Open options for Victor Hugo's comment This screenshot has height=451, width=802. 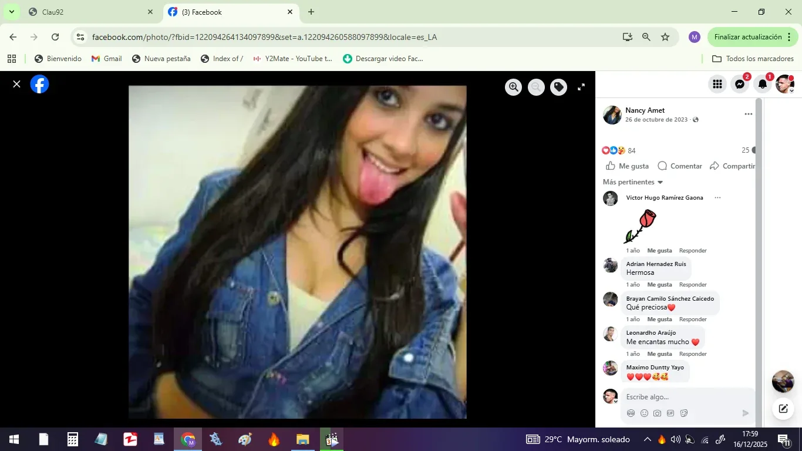pyautogui.click(x=717, y=198)
